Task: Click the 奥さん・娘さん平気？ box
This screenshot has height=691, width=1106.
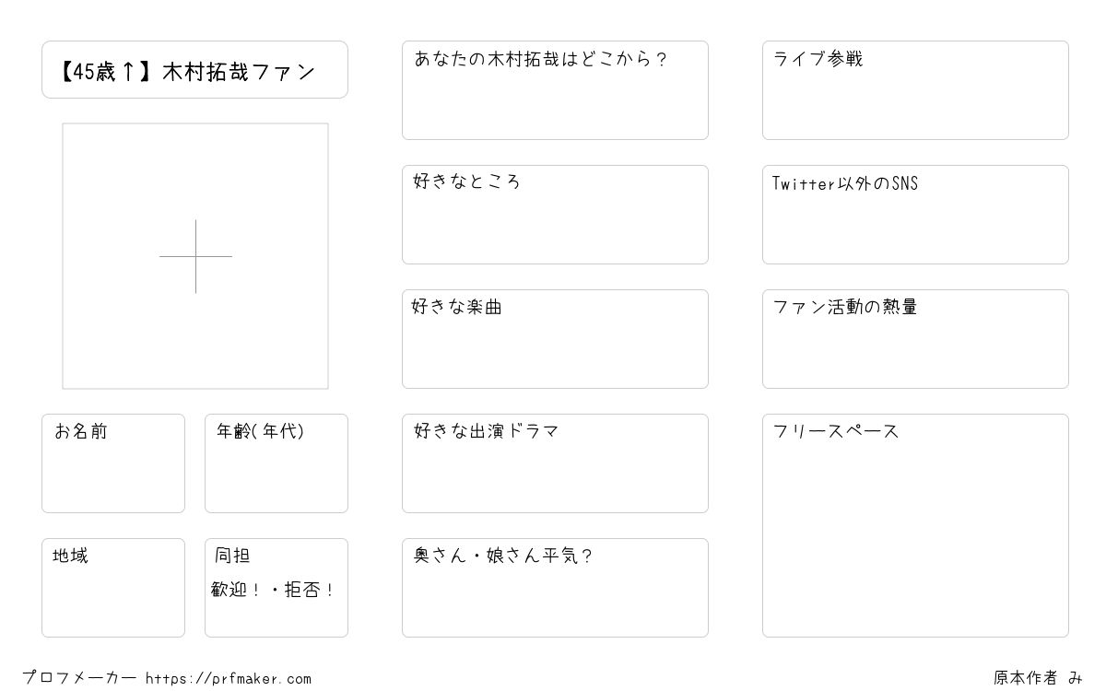Action: pos(555,588)
